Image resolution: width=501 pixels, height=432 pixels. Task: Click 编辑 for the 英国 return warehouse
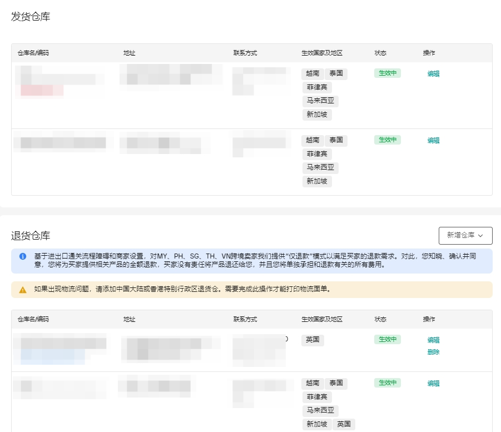click(x=433, y=340)
